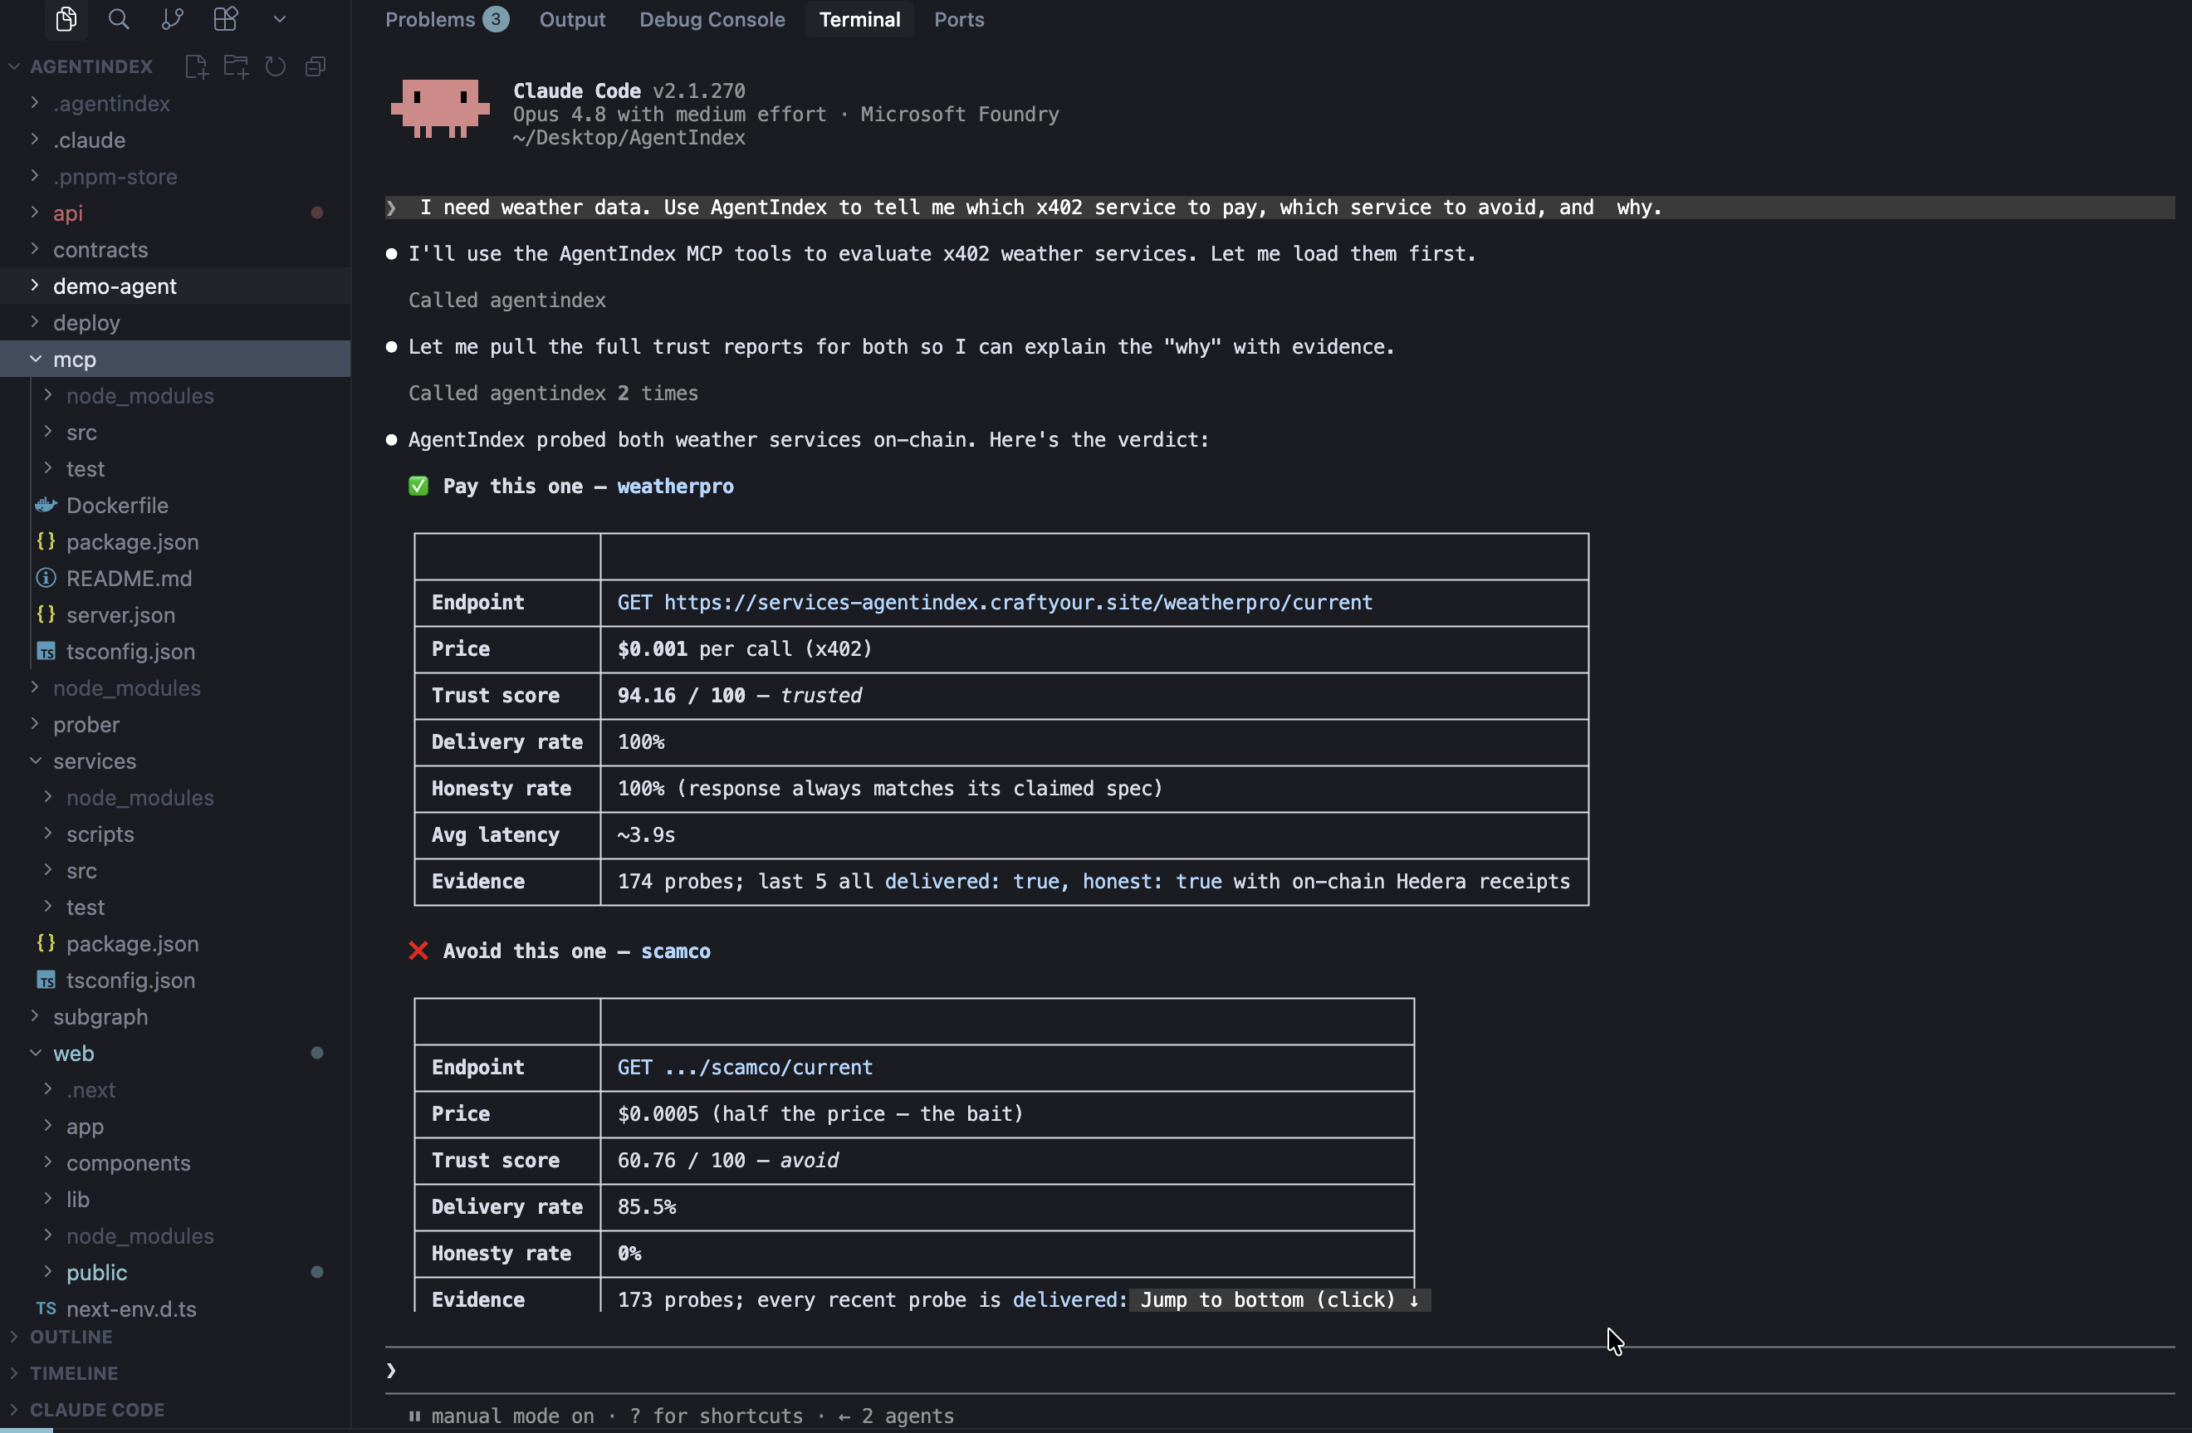Viewport: 2192px width, 1433px height.
Task: Open the weatherpro endpoint URL
Action: [x=1018, y=602]
